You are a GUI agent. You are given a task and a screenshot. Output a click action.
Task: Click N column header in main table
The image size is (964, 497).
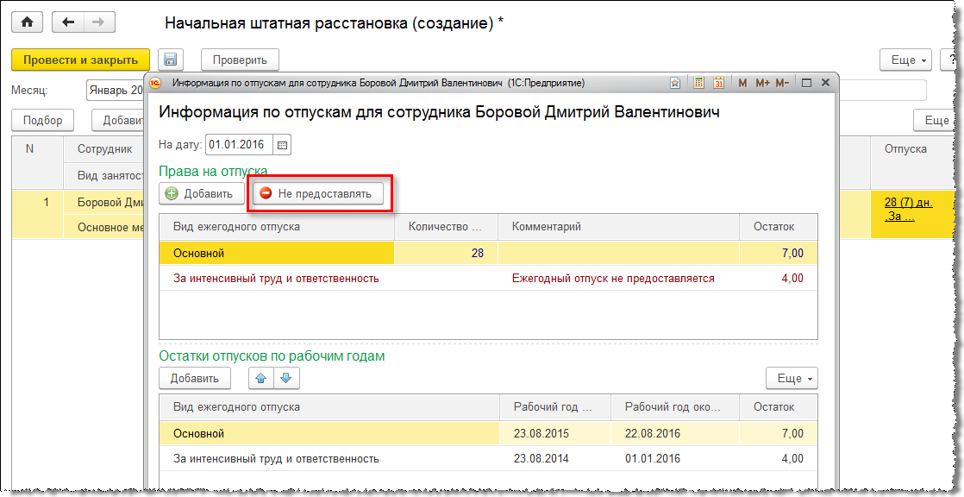(37, 162)
